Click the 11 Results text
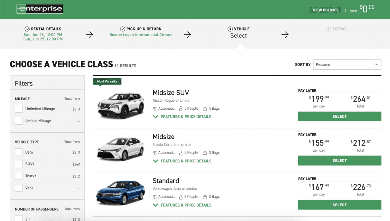The image size is (390, 221). [125, 66]
